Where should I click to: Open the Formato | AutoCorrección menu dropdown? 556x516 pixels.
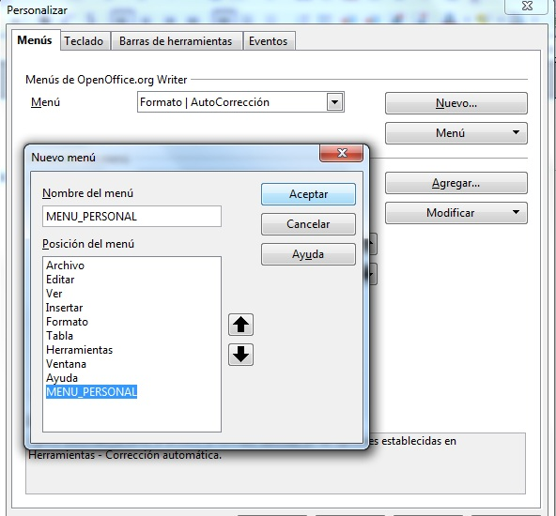334,102
